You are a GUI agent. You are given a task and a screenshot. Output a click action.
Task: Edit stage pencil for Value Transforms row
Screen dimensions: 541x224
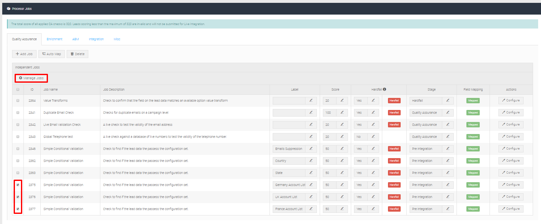tap(448, 100)
